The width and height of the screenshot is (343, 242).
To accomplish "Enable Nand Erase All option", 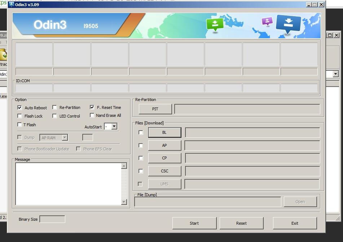I will (x=92, y=115).
